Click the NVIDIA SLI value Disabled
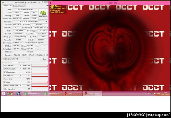 point(30,52)
